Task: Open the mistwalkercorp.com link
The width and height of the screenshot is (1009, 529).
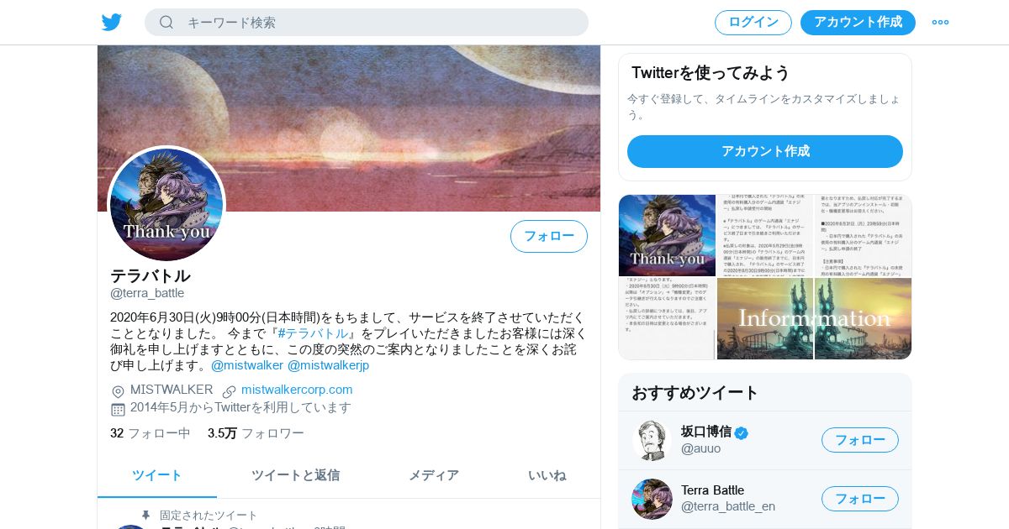Action: pos(297,390)
